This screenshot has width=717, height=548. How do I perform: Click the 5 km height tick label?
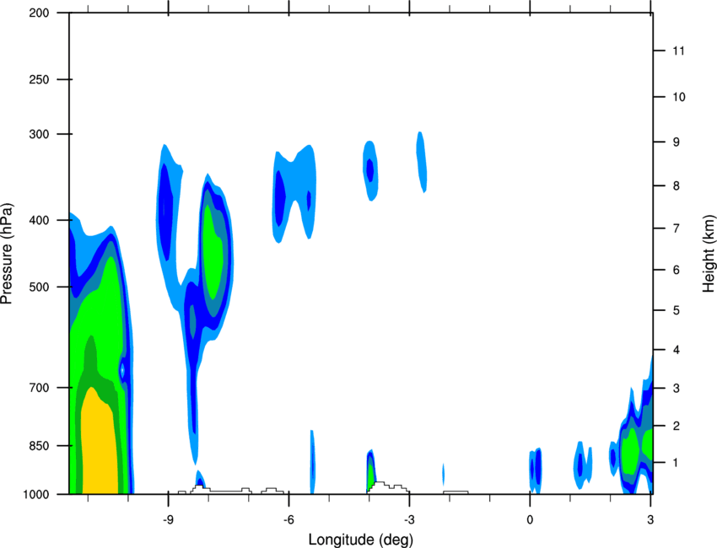pos(676,310)
